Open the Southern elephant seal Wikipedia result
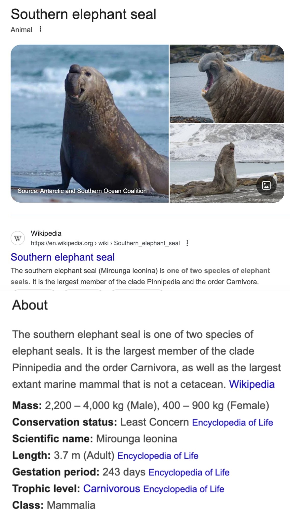 (x=63, y=257)
